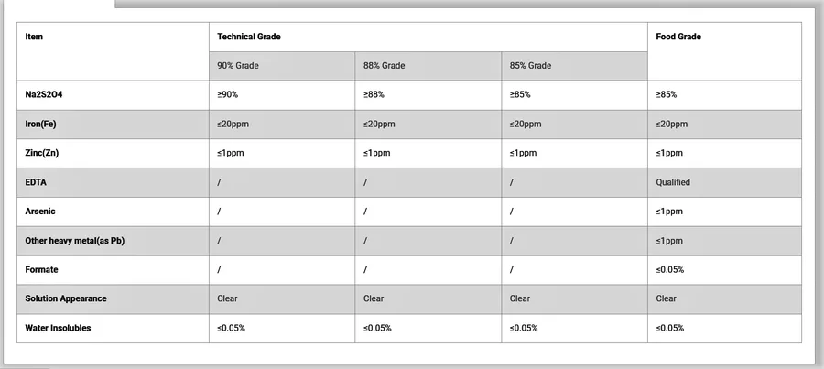Select the Arsenic row label
The height and width of the screenshot is (369, 824).
[x=40, y=212]
